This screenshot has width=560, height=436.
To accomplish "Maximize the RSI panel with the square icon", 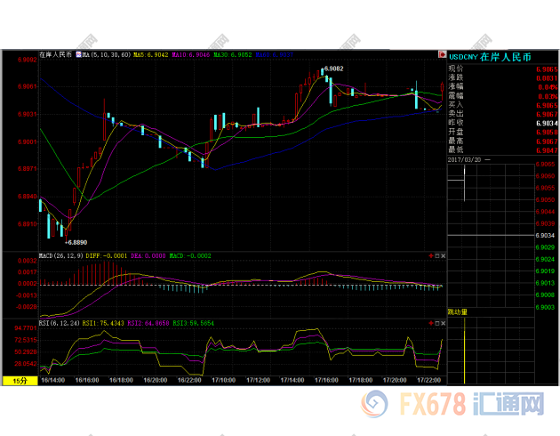I will pos(436,322).
